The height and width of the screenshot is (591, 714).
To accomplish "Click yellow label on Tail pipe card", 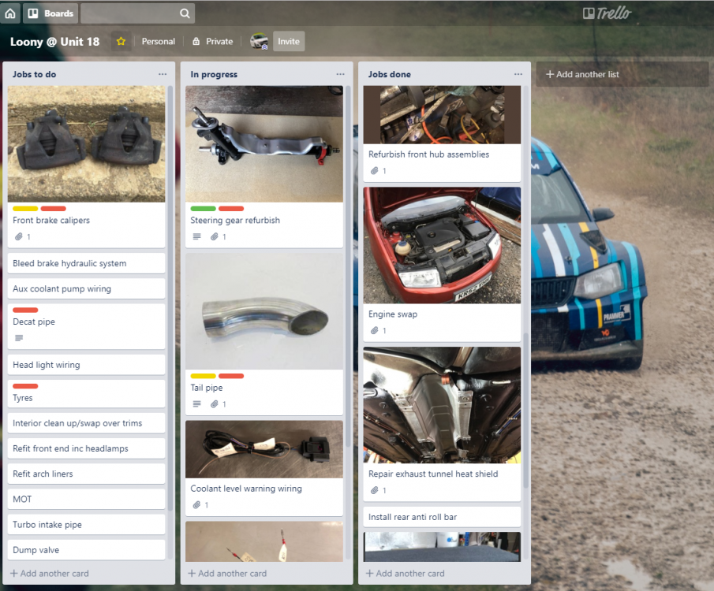I will pos(203,376).
